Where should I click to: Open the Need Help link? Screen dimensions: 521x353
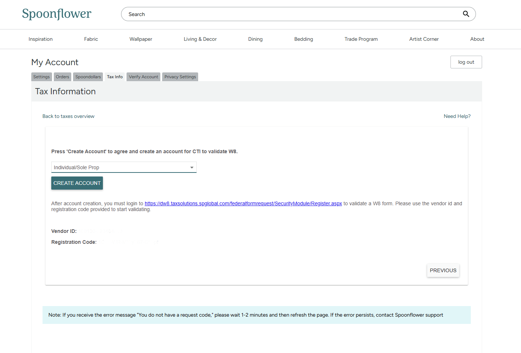tap(457, 116)
